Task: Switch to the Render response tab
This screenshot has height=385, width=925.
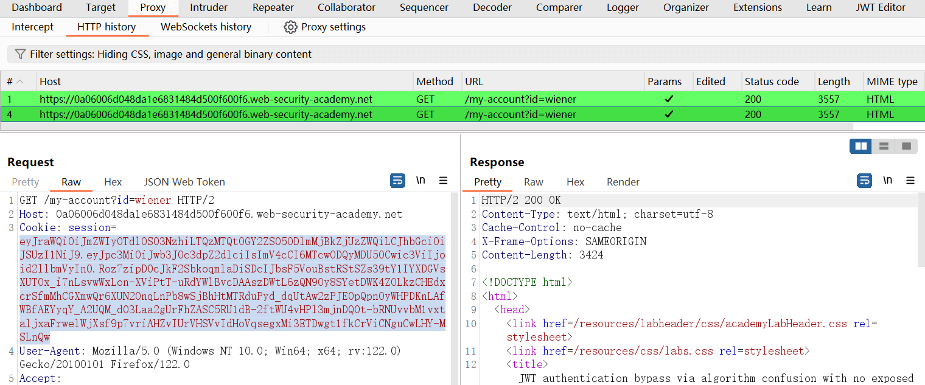Action: tap(623, 182)
